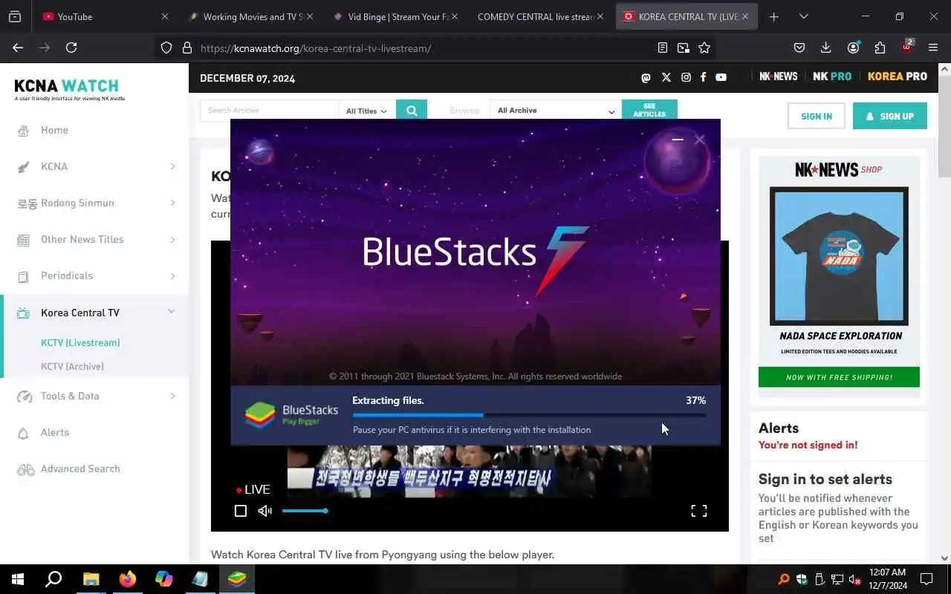The image size is (951, 594).
Task: Open Windows taskbar search
Action: point(53,579)
